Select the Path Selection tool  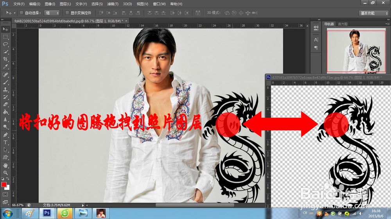5,150
